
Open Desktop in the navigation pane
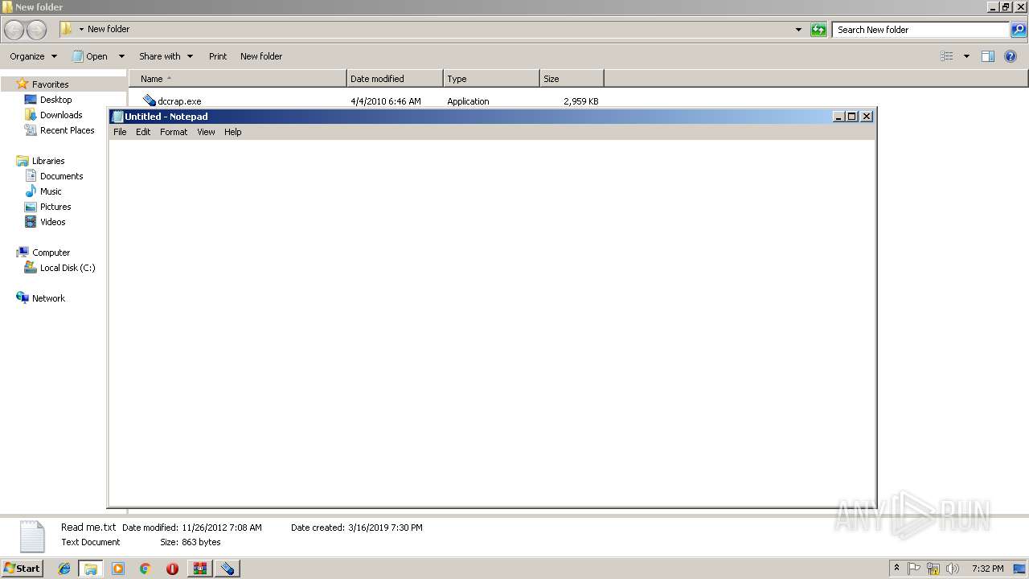(55, 100)
